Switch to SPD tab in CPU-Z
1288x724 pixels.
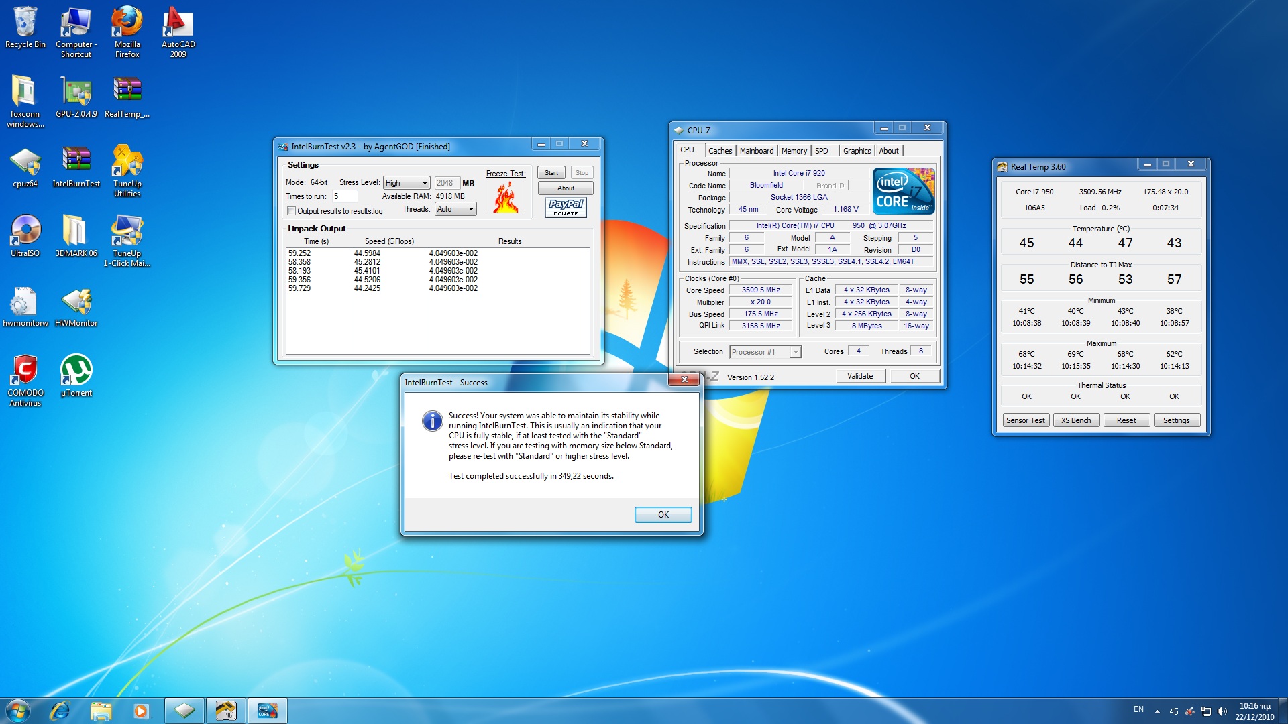click(x=822, y=151)
